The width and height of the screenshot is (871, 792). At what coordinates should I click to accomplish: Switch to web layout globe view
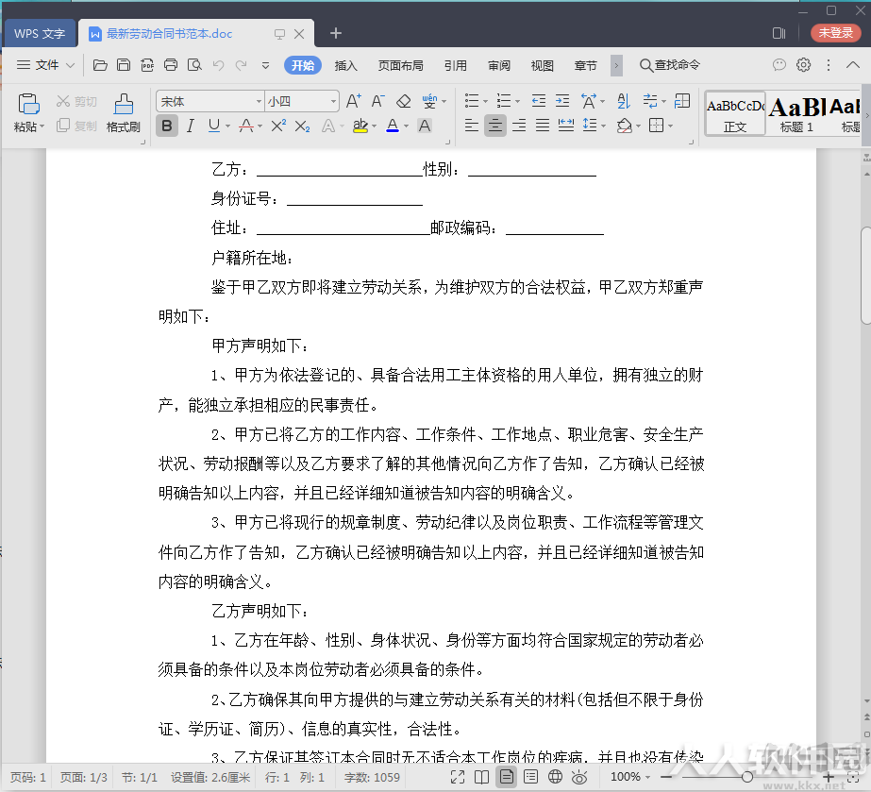555,777
